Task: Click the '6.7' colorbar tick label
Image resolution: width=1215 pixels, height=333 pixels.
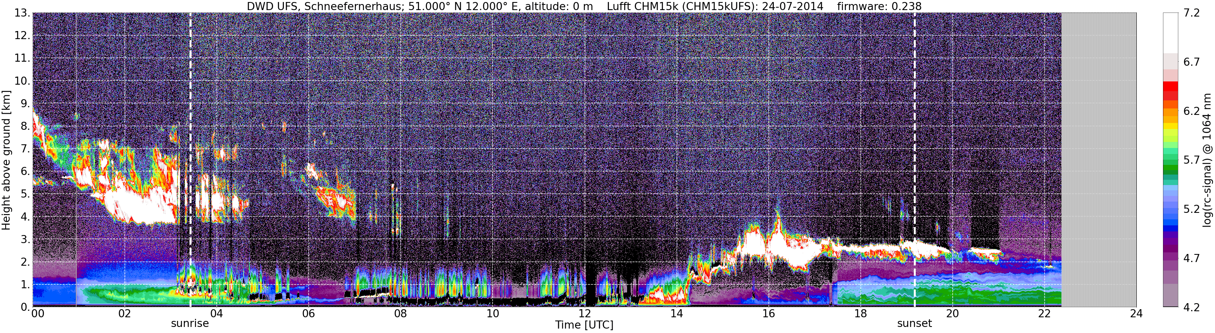Action: click(1192, 62)
